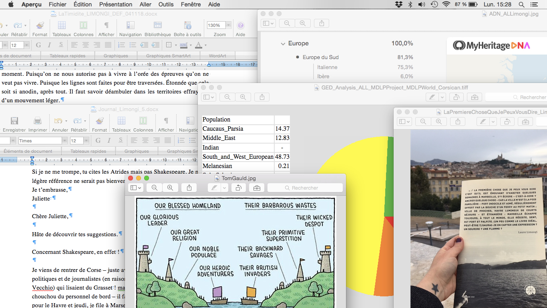Click the Enregistrer save icon in Journal_Limongi_5
The image size is (547, 308).
tap(14, 121)
